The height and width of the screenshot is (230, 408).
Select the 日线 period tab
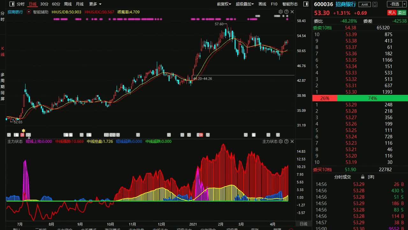[33, 4]
